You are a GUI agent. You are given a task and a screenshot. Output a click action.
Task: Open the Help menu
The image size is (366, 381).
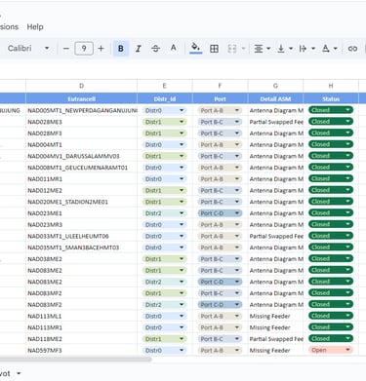coord(35,27)
